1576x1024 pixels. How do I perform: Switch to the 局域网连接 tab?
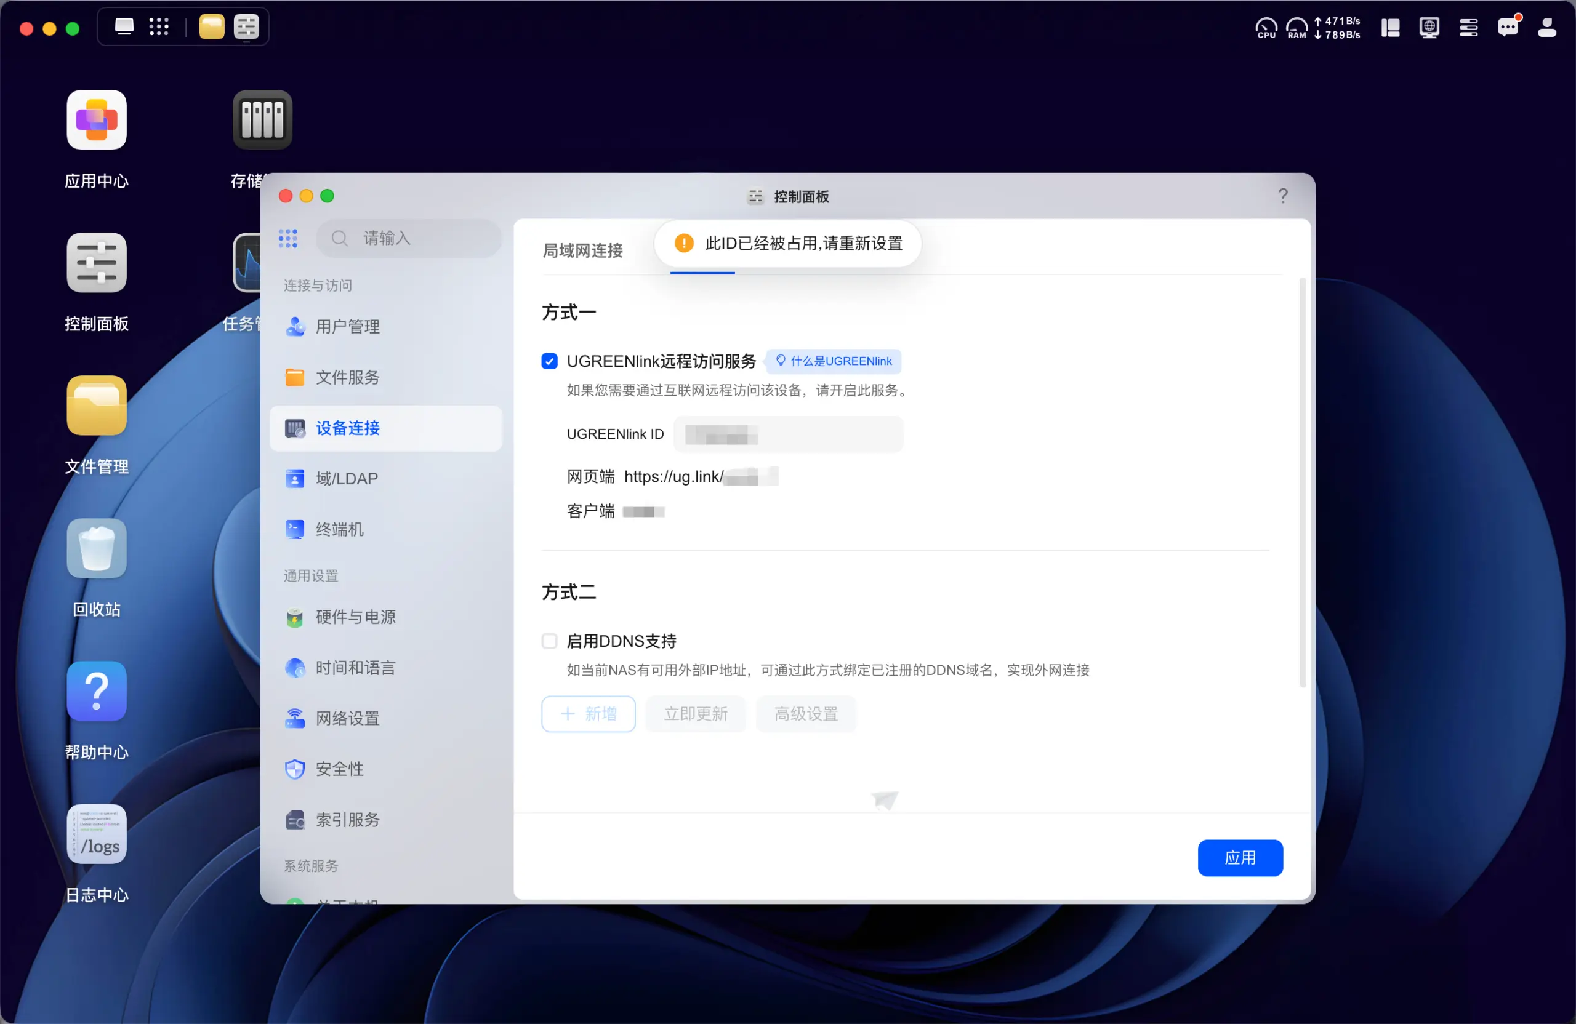[583, 251]
